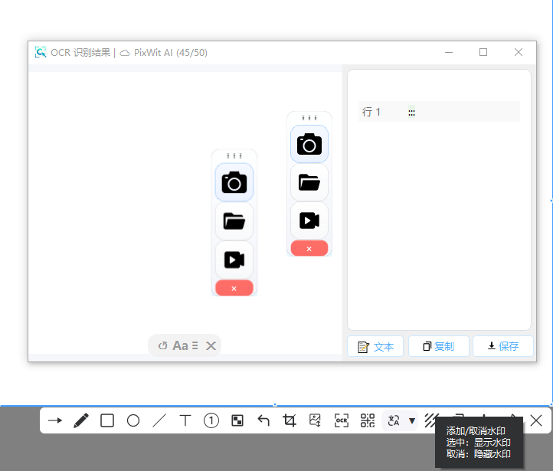This screenshot has width=553, height=471.
Task: Select the mosaic blur tool
Action: coord(237,420)
